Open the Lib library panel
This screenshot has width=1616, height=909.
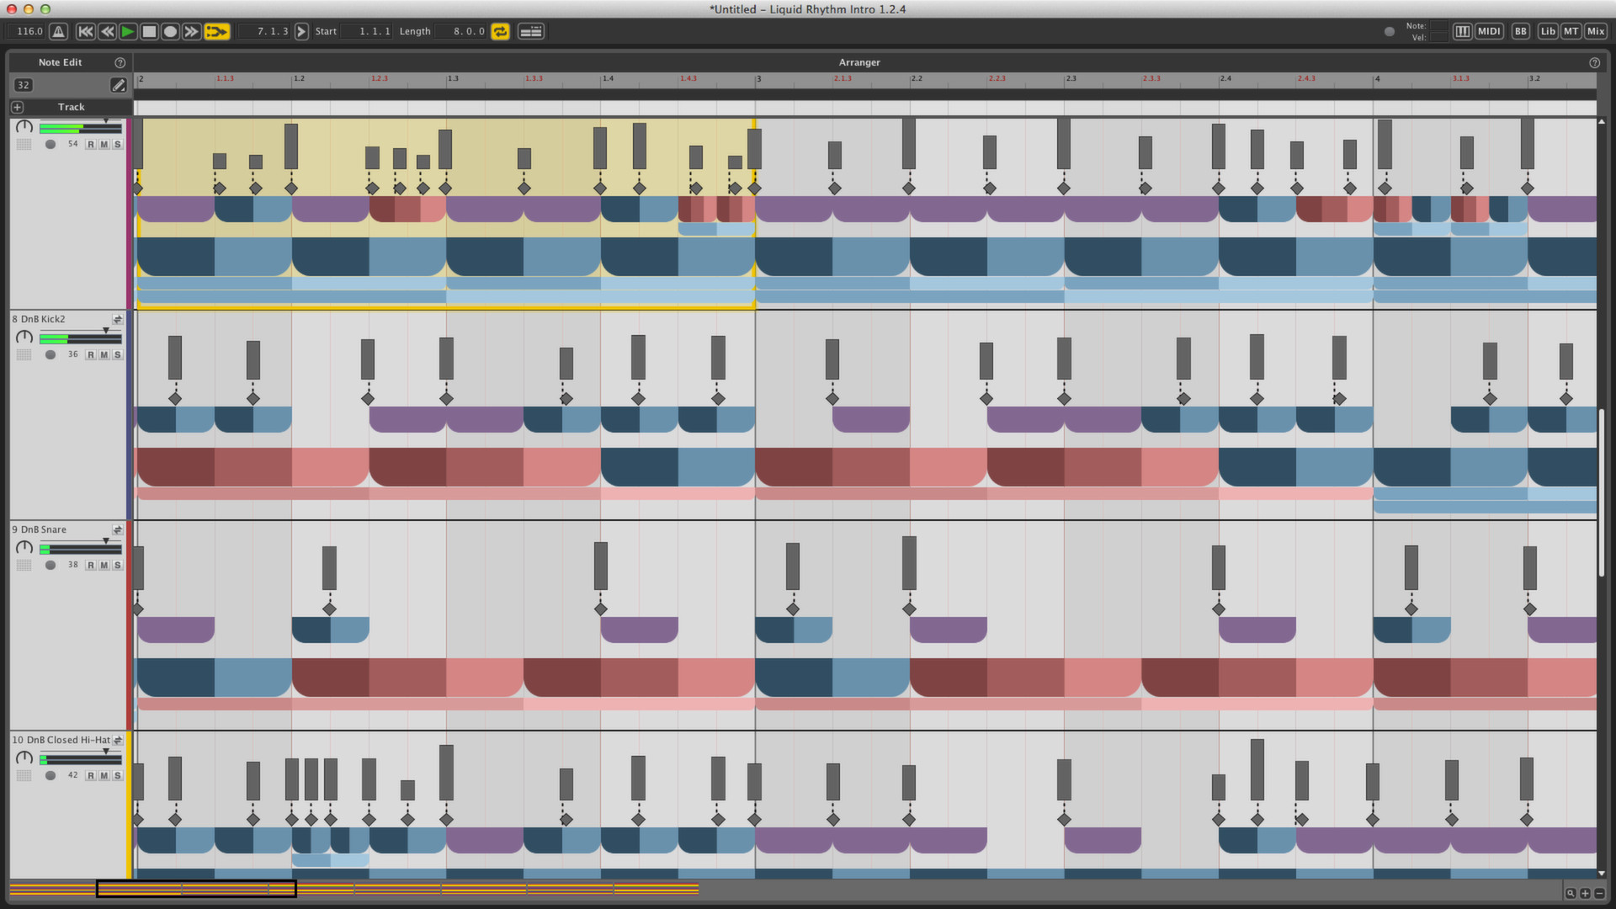pyautogui.click(x=1549, y=30)
